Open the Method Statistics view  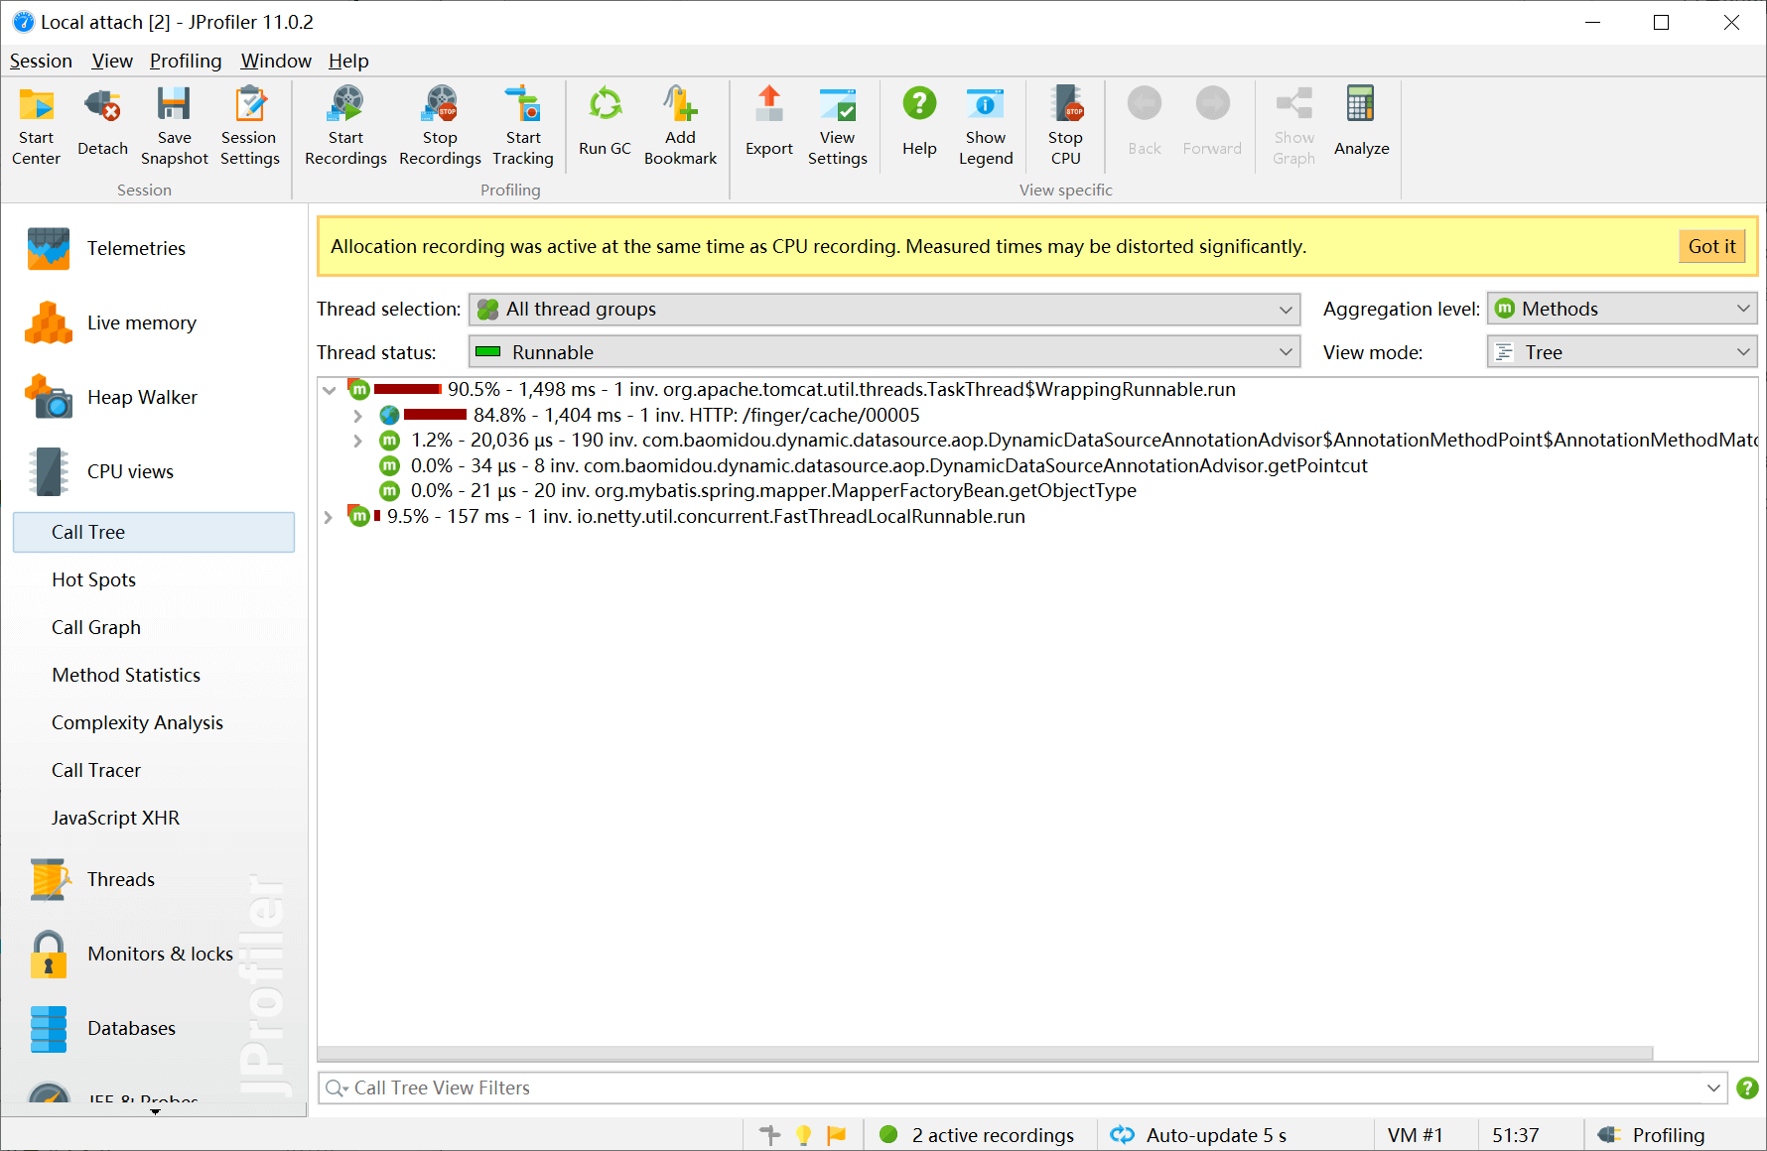[x=154, y=676]
